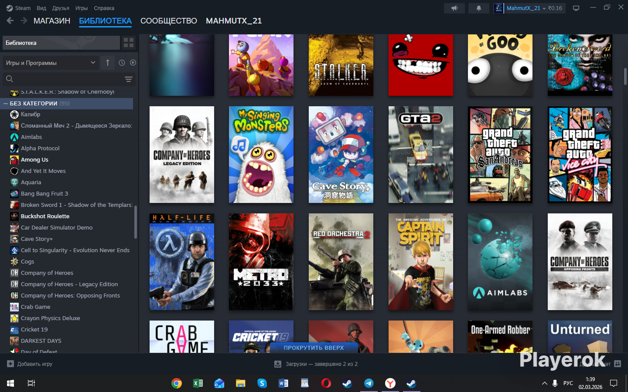The height and width of the screenshot is (392, 628).
Task: Reverse the sort order with the up arrow
Action: point(108,63)
